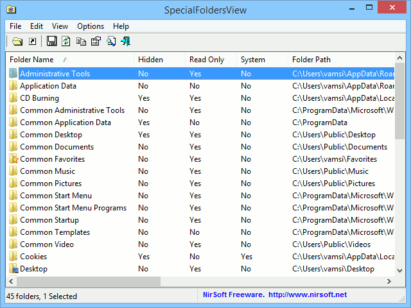Open Properties via the toolbar icon
Screen dimensions: 411x308
[96, 41]
